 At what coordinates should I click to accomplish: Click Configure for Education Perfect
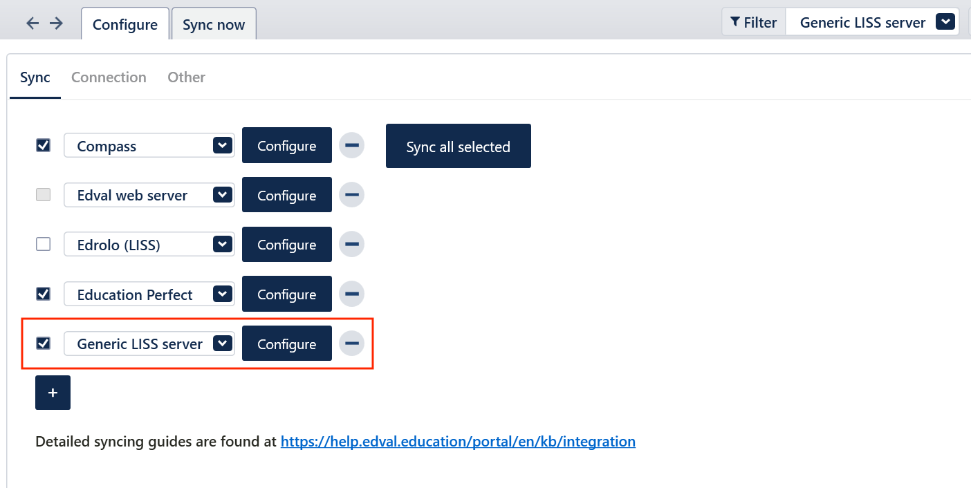click(x=287, y=294)
